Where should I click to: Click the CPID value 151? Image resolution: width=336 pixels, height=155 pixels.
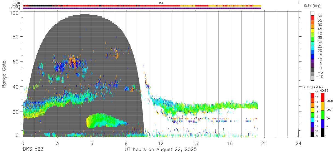pos(161,3)
